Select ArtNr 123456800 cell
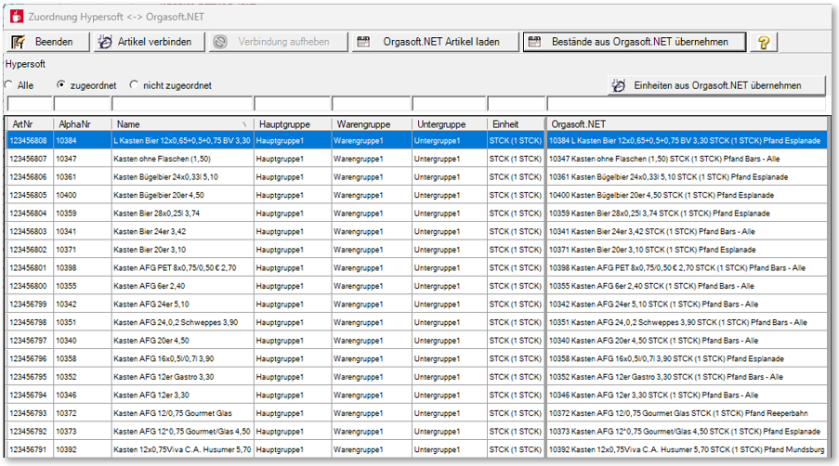This screenshot has width=839, height=466. 30,286
